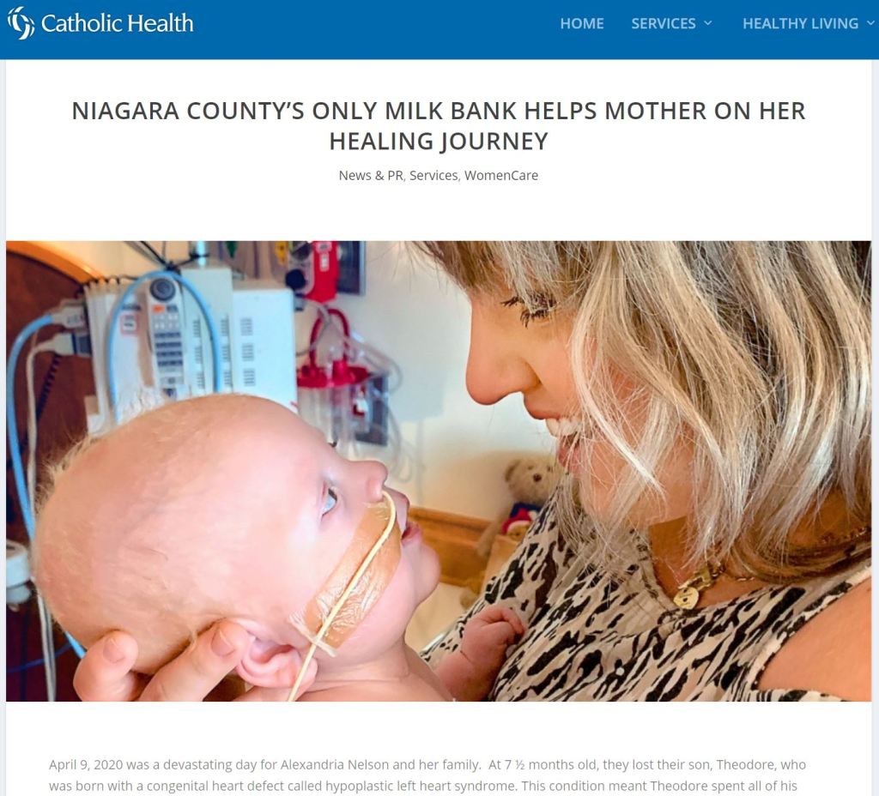Expand the SERVICES dropdown chevron
The image size is (879, 796).
coord(707,23)
